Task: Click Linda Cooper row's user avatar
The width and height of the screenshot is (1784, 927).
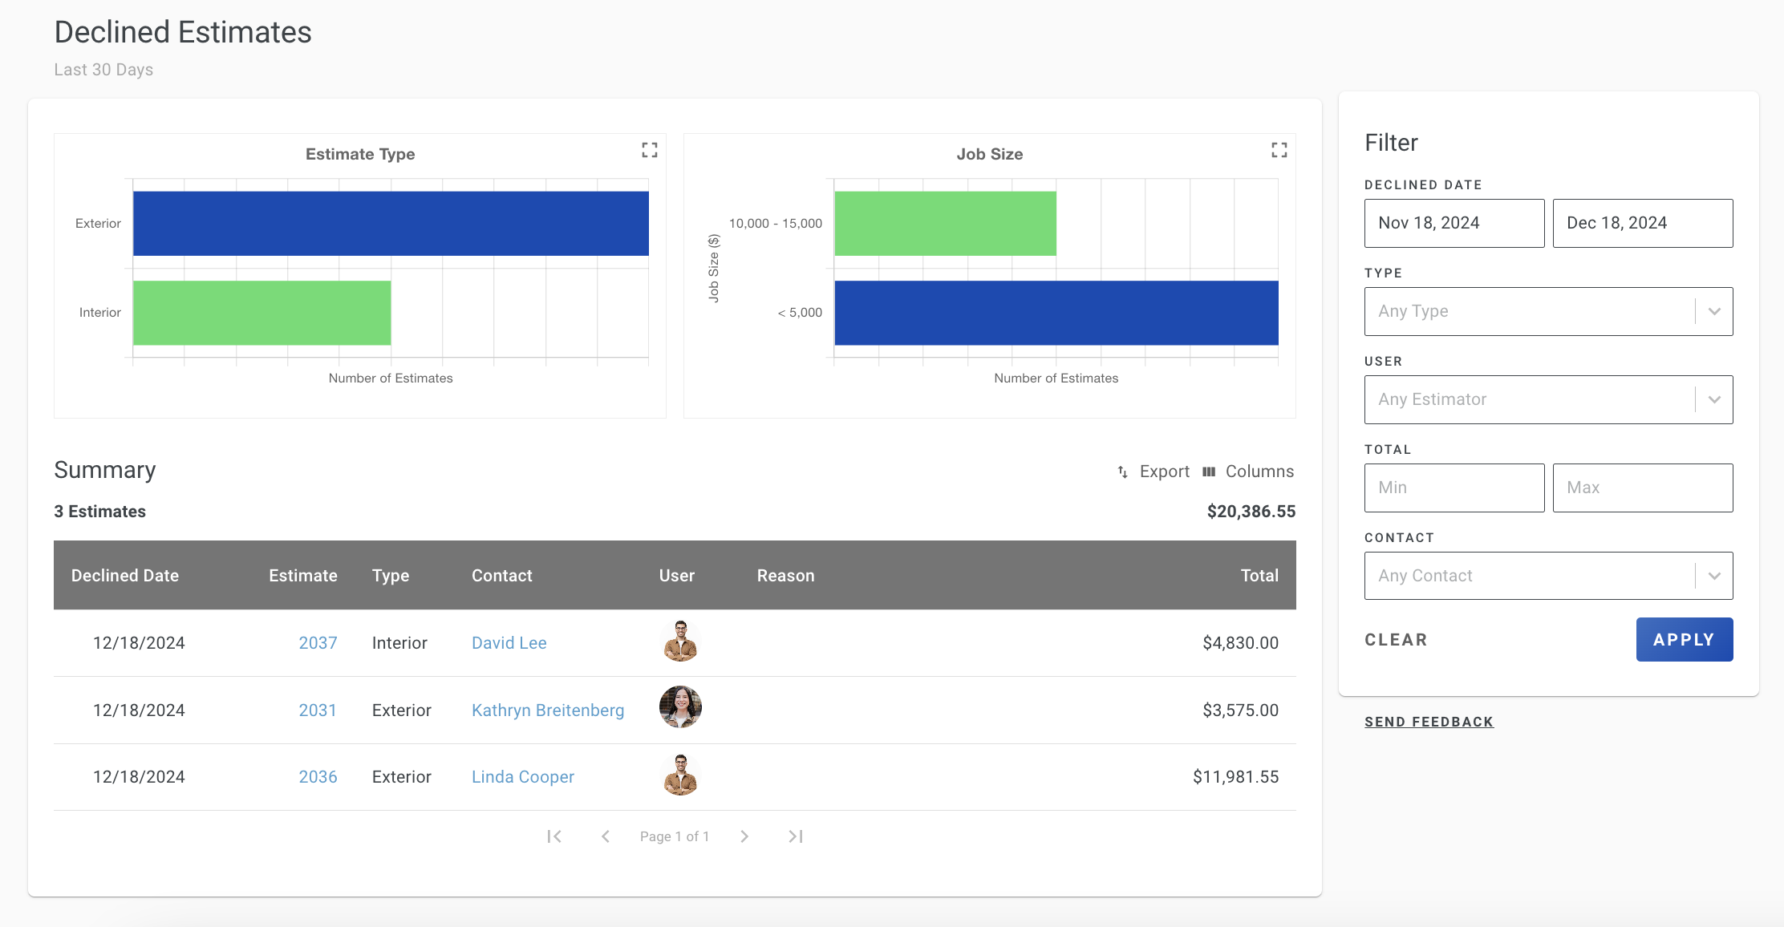Action: [x=680, y=775]
